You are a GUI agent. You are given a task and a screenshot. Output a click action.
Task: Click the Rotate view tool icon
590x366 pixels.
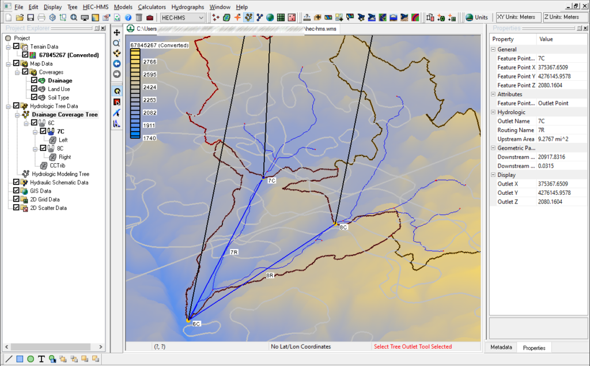click(x=117, y=53)
